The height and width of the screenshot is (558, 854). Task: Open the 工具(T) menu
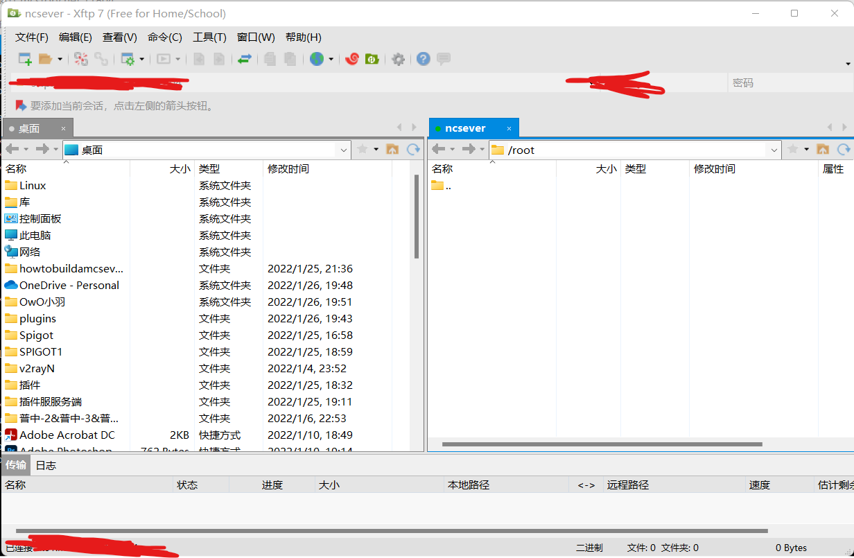(x=209, y=37)
